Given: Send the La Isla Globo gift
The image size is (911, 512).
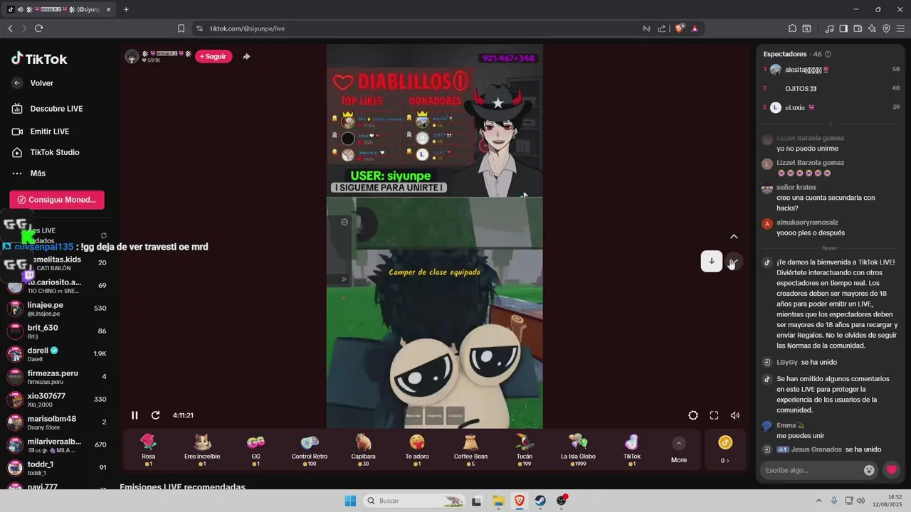Looking at the screenshot, I should [578, 449].
